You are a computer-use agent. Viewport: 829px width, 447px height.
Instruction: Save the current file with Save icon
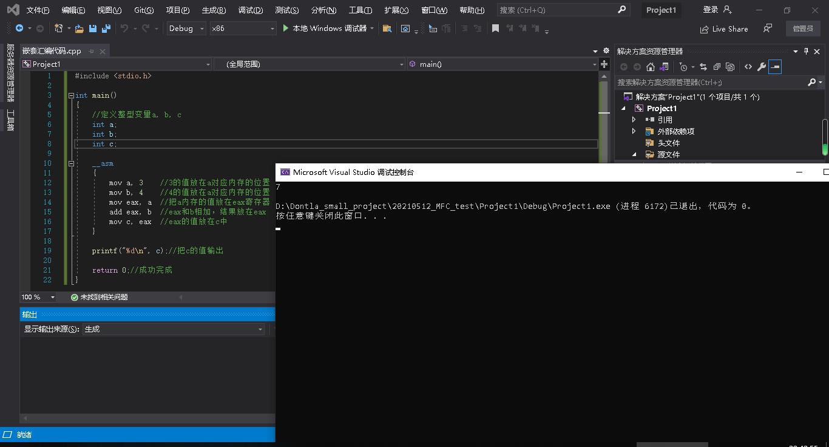(x=93, y=29)
